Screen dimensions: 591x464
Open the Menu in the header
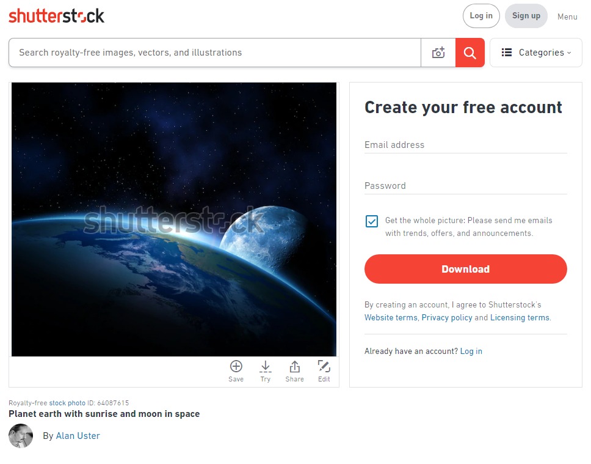coord(567,17)
